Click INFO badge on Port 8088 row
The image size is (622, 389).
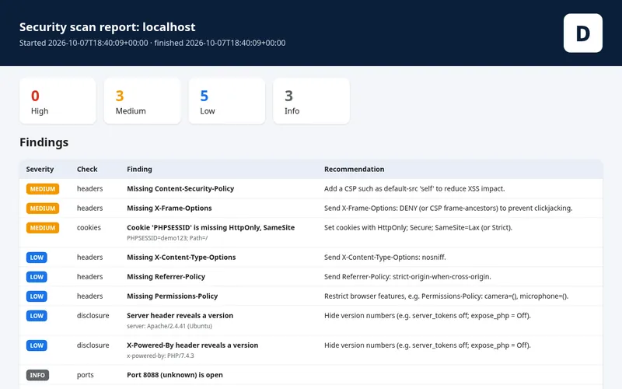click(37, 375)
